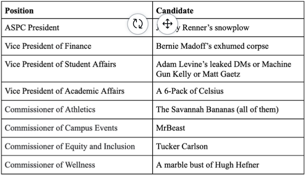Click Bernie Madoff's exhumed corpse text

click(212, 46)
